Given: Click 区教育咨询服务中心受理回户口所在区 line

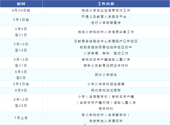Looking at the screenshot, I should [x=106, y=41].
